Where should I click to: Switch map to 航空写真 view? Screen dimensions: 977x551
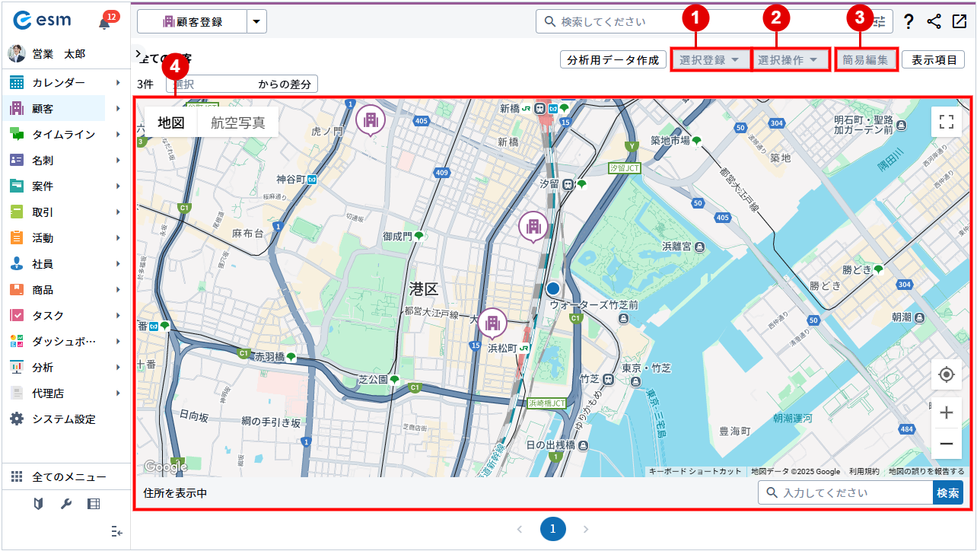(x=238, y=122)
